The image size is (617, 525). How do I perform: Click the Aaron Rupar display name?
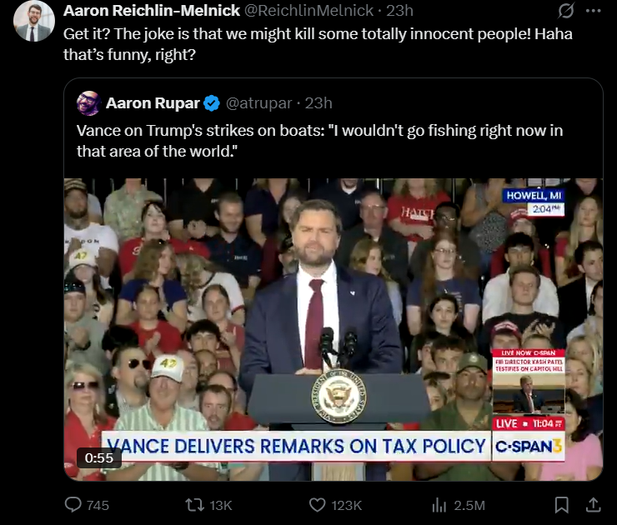tap(153, 103)
